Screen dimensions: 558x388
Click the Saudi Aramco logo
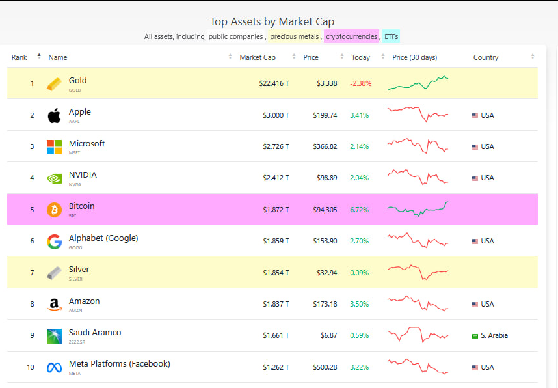55,335
